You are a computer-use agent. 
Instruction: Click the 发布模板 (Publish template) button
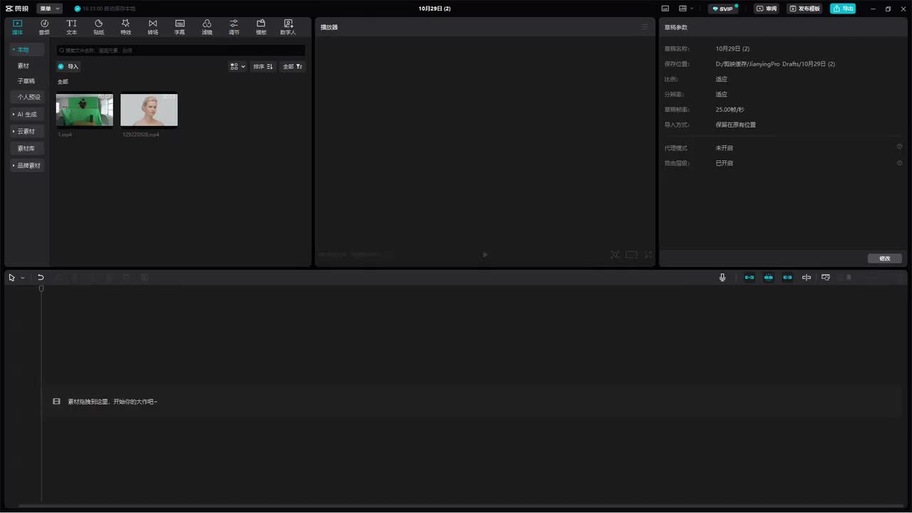(x=805, y=9)
